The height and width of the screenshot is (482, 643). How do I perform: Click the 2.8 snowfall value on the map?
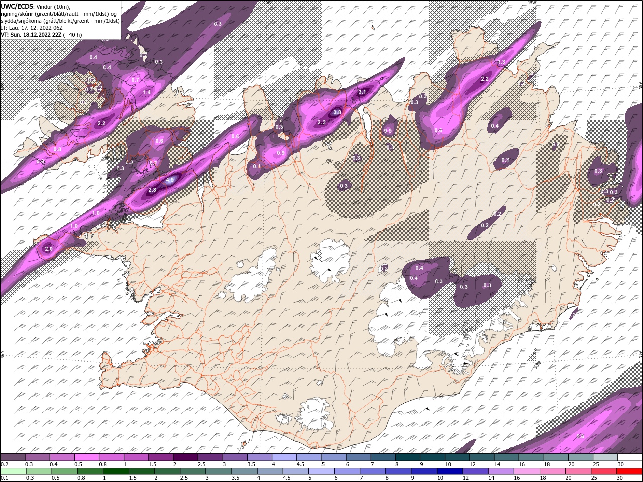(x=152, y=190)
